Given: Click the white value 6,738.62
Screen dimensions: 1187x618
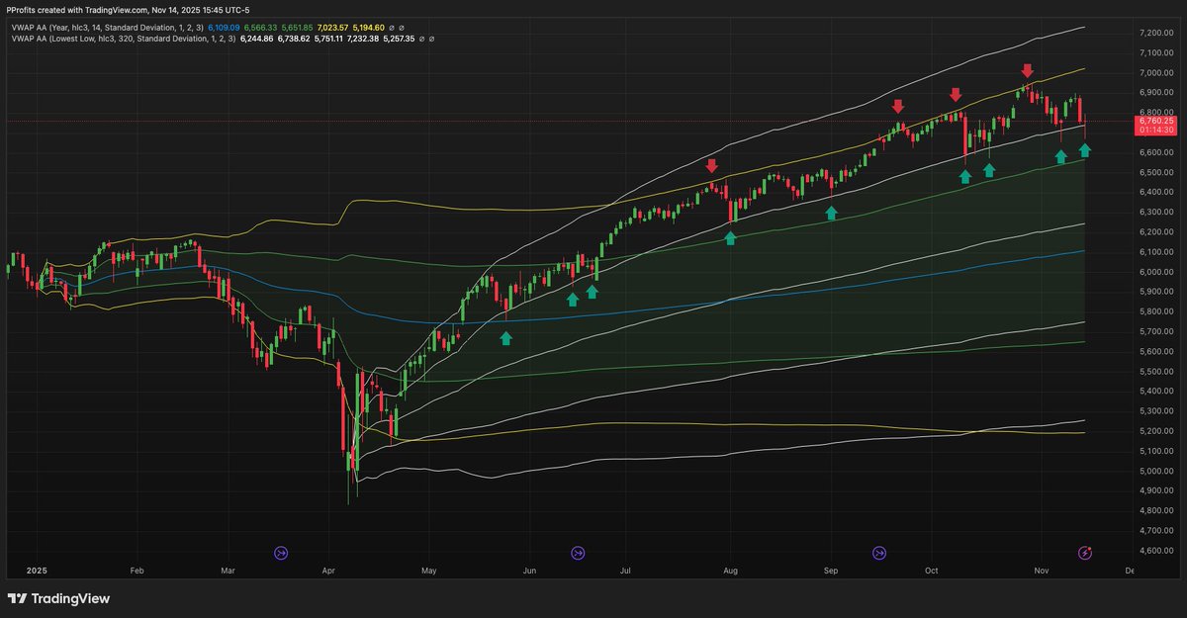Looking at the screenshot, I should pyautogui.click(x=294, y=39).
